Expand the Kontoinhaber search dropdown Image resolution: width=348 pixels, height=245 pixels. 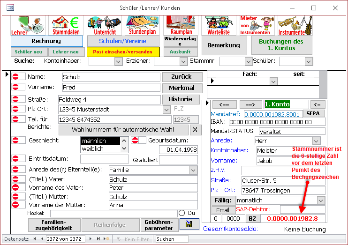point(118,61)
